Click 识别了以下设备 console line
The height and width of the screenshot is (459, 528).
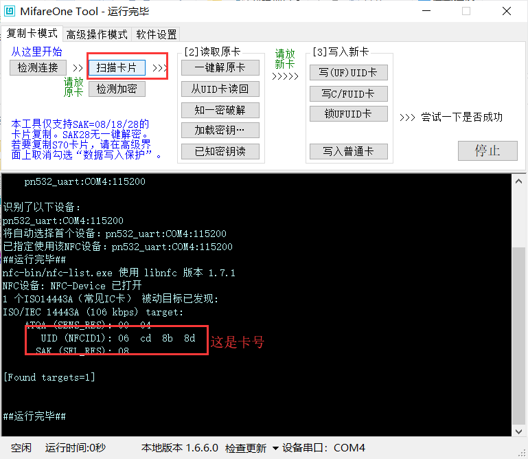41,207
